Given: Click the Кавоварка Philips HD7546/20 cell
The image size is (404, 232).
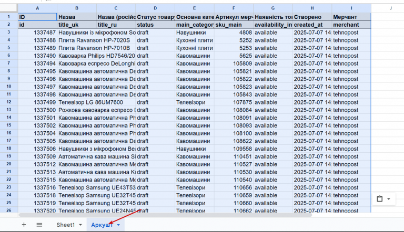Looking at the screenshot, I should [x=77, y=56].
